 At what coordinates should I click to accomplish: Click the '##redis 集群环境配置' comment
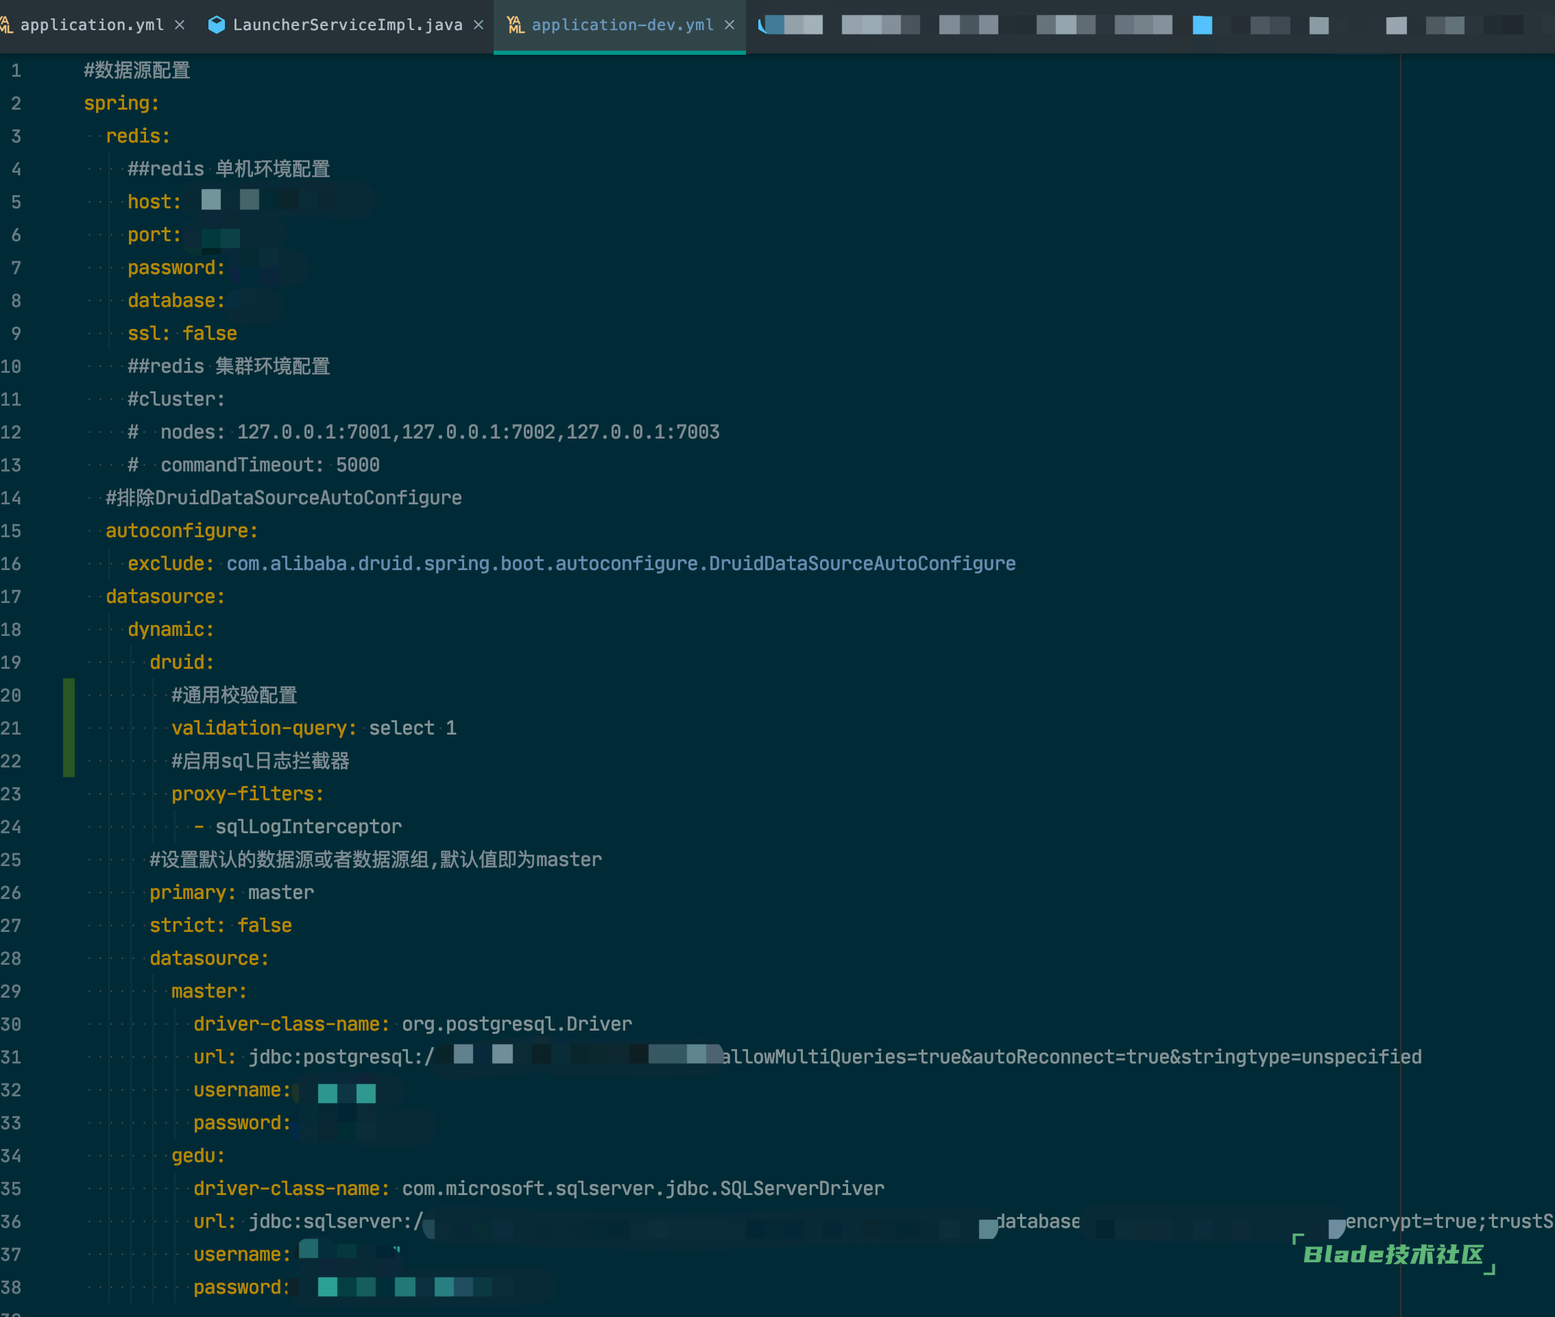tap(228, 366)
